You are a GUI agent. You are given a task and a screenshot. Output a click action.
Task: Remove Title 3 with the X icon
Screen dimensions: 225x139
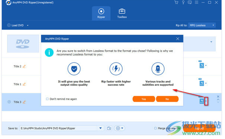pyautogui.click(x=218, y=96)
